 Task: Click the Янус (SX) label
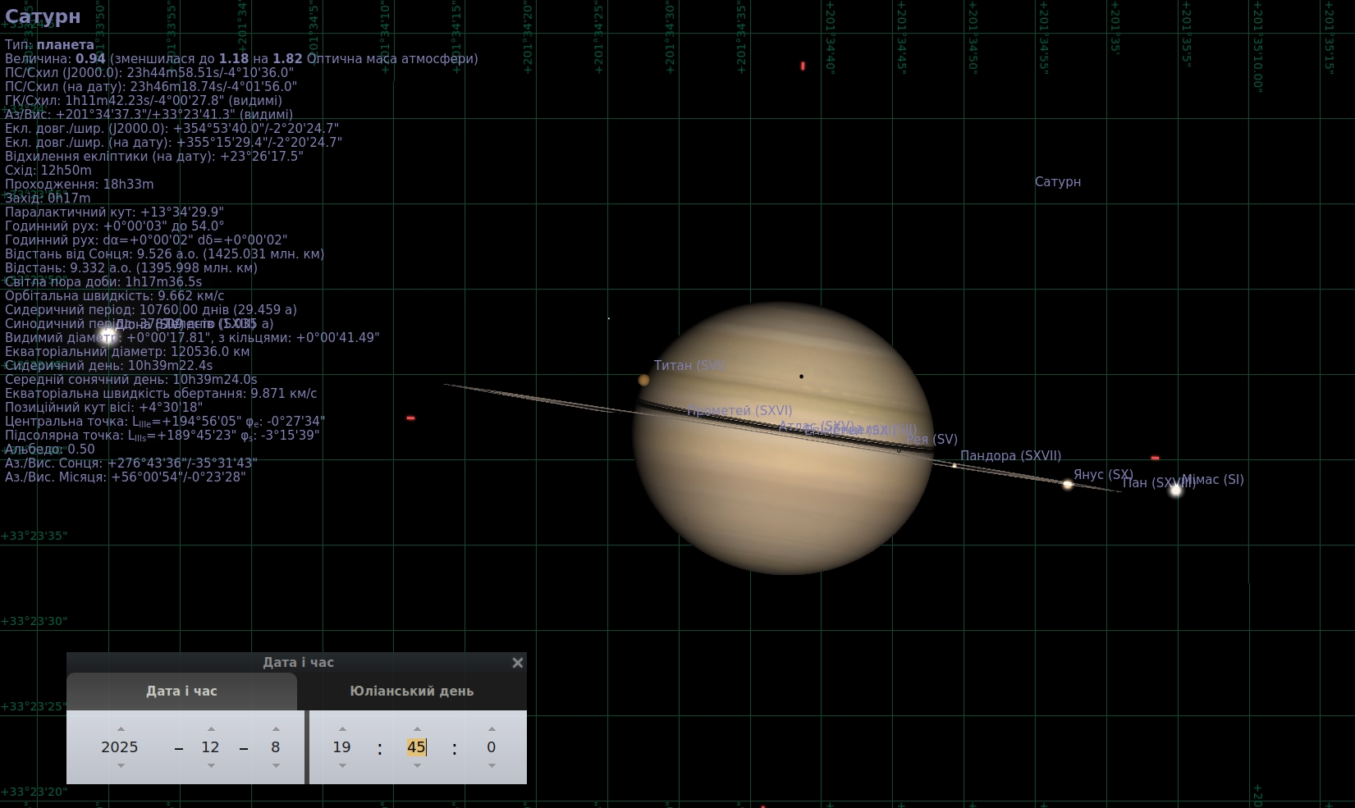[1103, 475]
